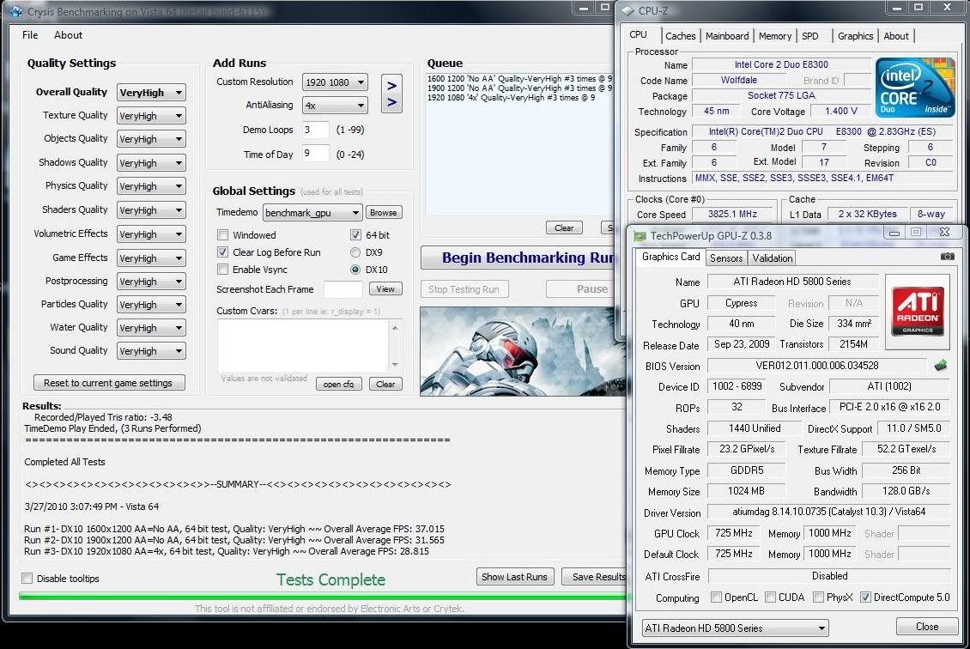The width and height of the screenshot is (970, 649).
Task: Select the DX9 radio button
Action: pos(355,252)
